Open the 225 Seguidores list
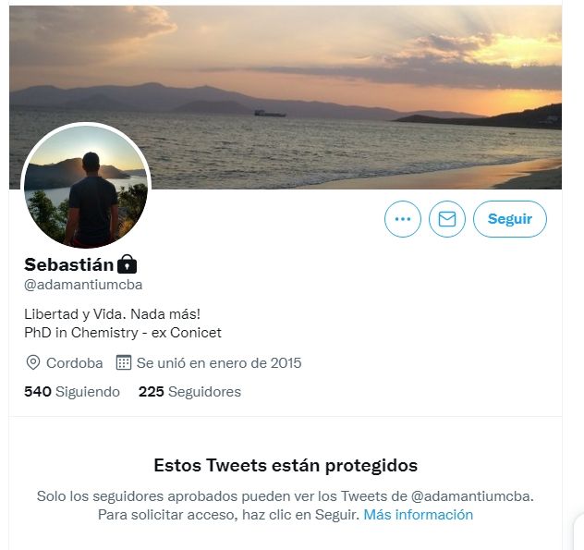This screenshot has width=584, height=550. point(189,392)
